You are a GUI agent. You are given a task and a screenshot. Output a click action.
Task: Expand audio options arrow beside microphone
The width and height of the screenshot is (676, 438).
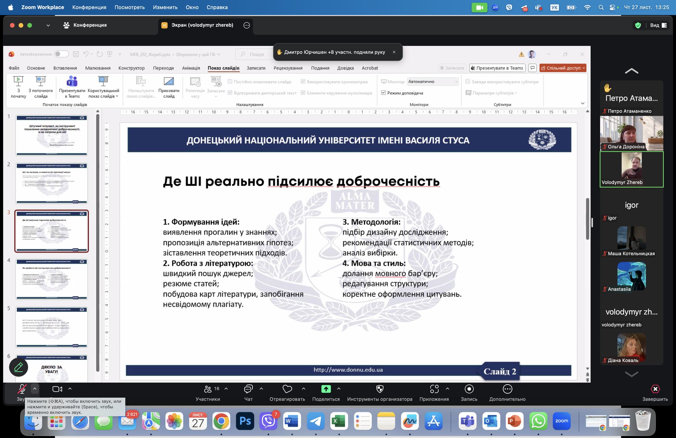35,389
